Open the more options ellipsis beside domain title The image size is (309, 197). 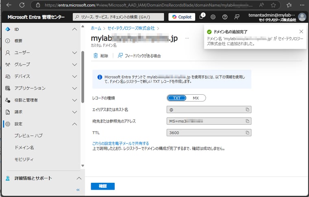(x=187, y=38)
